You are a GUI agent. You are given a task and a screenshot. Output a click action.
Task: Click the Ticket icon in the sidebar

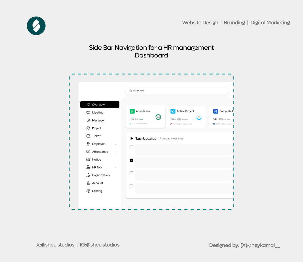[x=88, y=136]
